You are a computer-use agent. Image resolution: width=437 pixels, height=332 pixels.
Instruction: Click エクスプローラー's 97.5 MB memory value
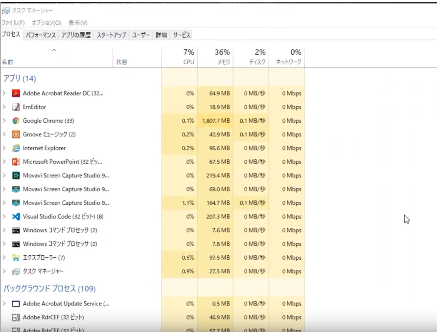pos(219,258)
